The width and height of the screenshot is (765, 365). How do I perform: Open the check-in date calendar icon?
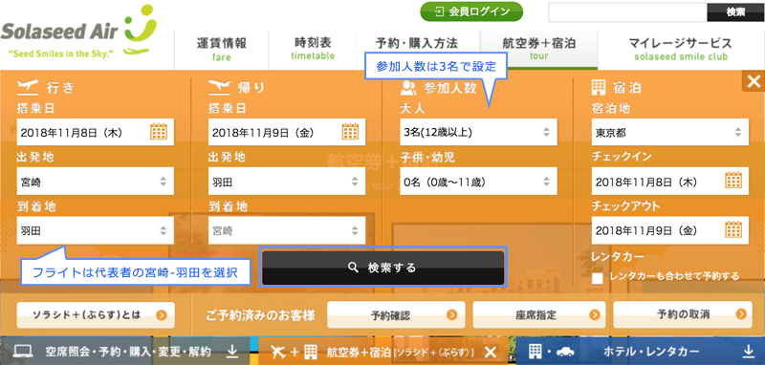[x=733, y=181]
